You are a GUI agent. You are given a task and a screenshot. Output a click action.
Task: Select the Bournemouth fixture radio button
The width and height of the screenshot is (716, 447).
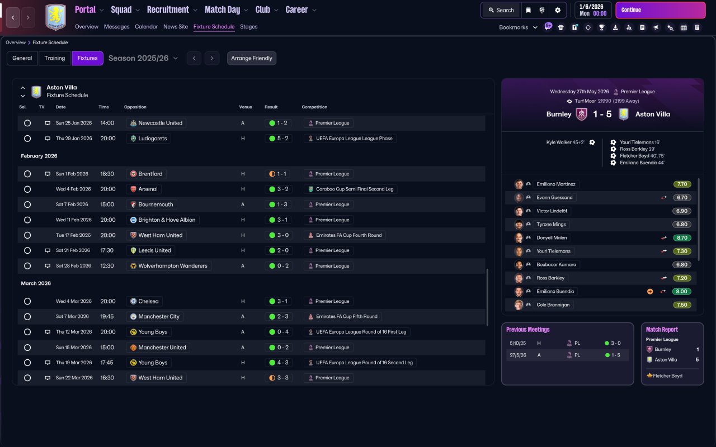coord(27,205)
